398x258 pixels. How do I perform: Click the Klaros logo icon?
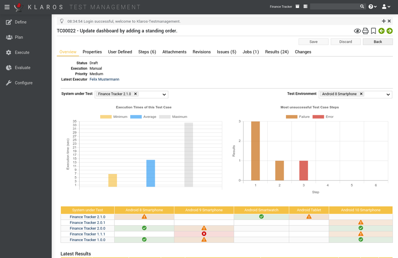(x=19, y=7)
